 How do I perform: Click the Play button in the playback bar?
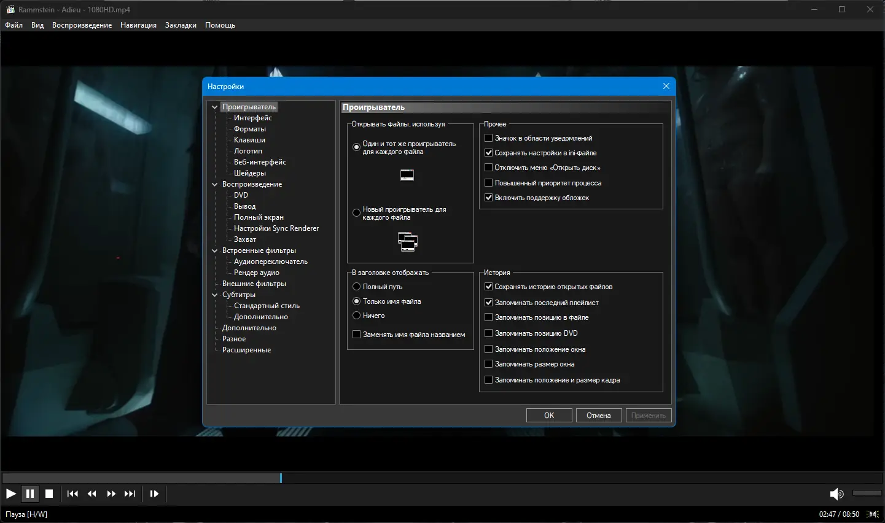tap(11, 494)
